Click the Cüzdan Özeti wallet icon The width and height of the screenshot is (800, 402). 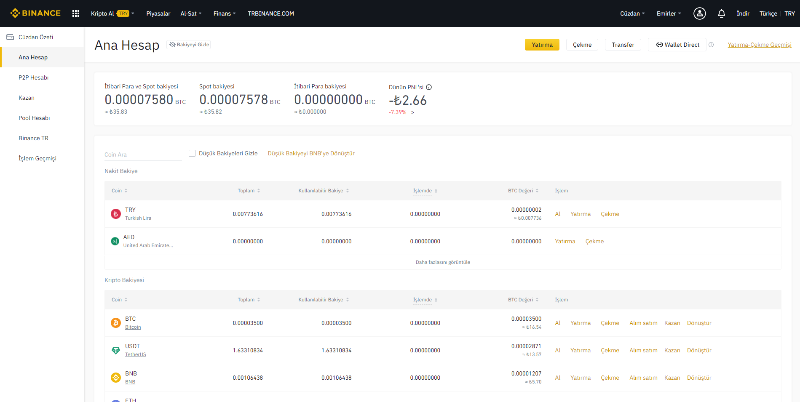point(10,37)
